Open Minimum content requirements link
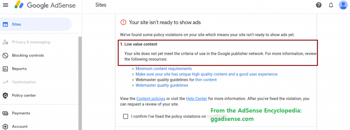The height and width of the screenshot is (130, 350). click(x=164, y=69)
